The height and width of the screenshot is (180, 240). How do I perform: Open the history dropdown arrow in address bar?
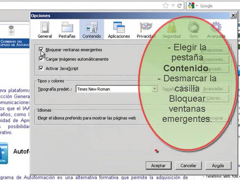click(173, 6)
